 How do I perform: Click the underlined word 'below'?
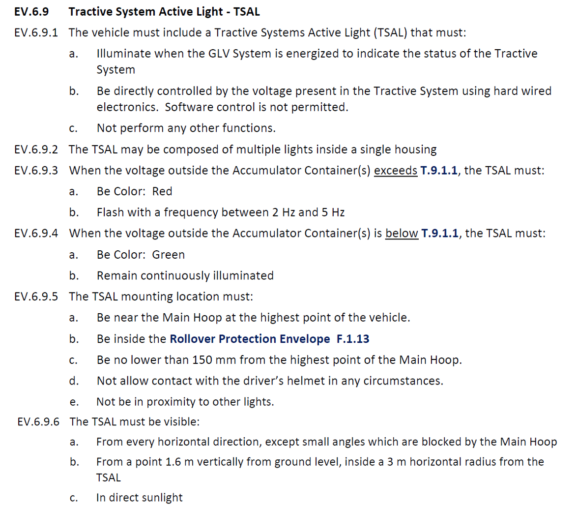402,233
